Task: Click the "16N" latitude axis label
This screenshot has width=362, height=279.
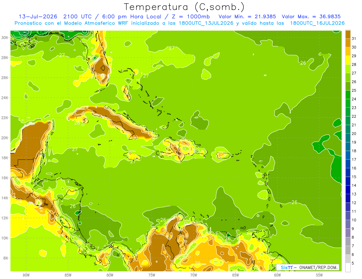Action: click(5, 178)
